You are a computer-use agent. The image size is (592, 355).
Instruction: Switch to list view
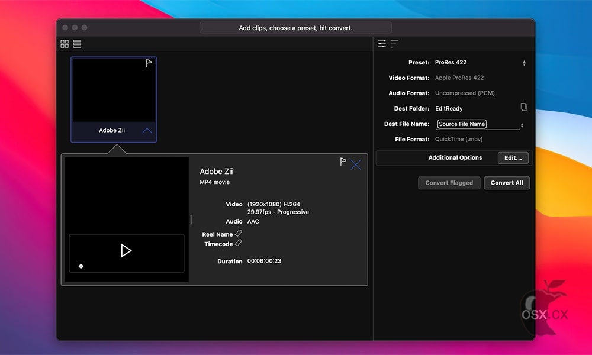pos(77,44)
